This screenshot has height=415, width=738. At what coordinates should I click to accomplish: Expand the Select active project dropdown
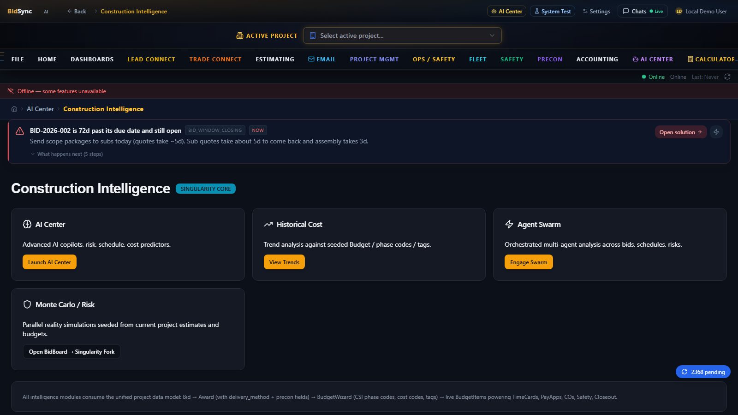pyautogui.click(x=402, y=36)
